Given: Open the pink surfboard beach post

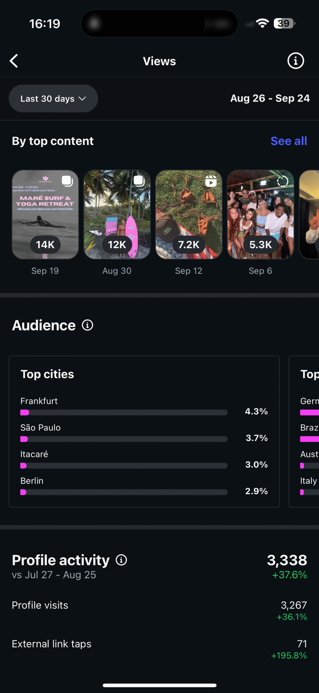Looking at the screenshot, I should (x=117, y=214).
